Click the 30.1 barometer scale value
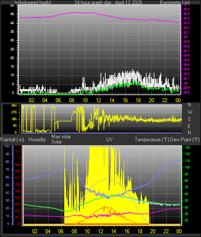Viewport: 201px width, 237px height. tap(186, 32)
